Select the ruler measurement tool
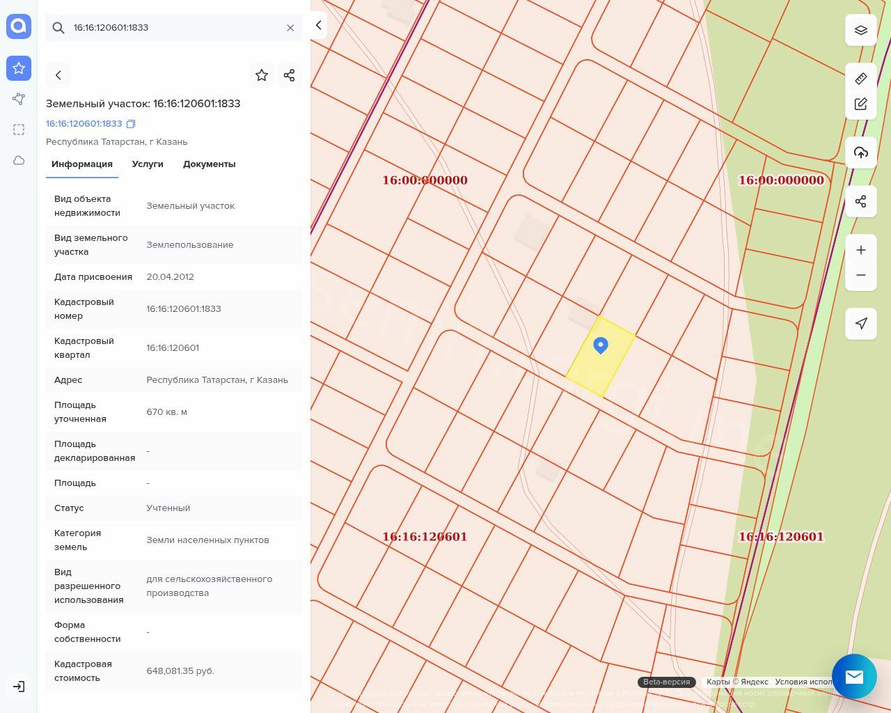 (x=861, y=79)
